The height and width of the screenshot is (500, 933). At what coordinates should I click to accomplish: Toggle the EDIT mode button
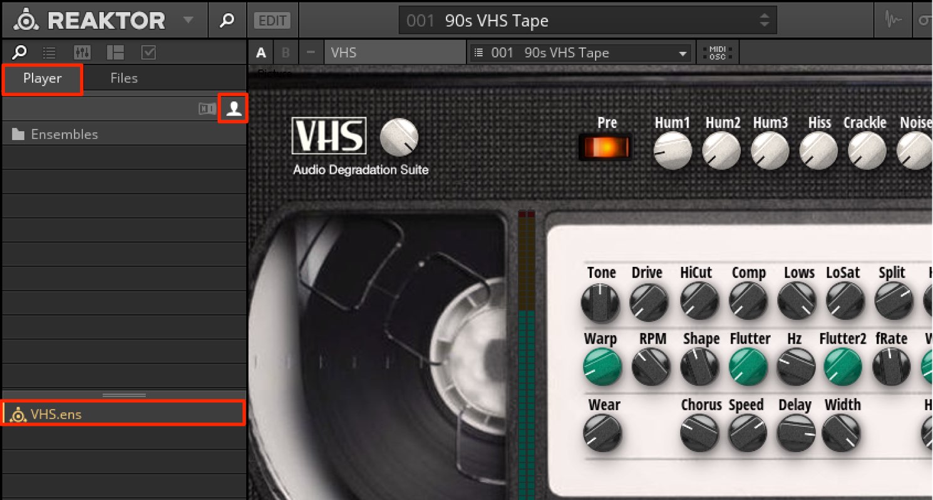point(273,21)
